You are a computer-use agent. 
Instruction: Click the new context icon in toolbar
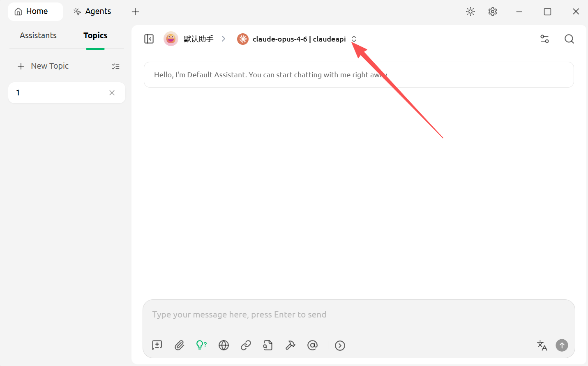(157, 345)
